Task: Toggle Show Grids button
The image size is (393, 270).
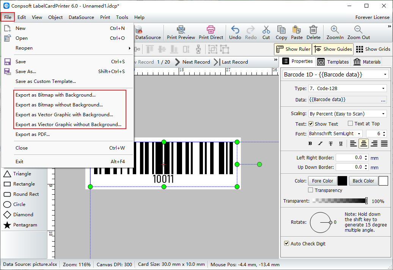Action: point(373,49)
